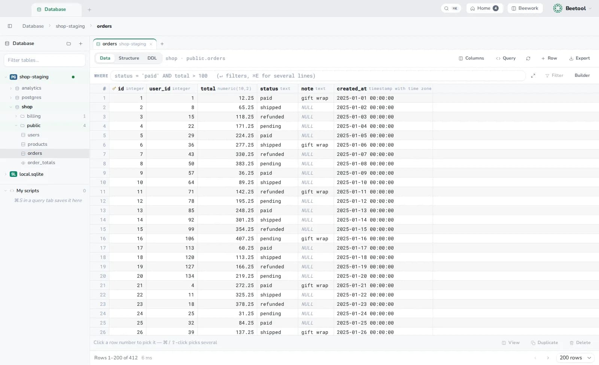Image resolution: width=599 pixels, height=365 pixels.
Task: Collapse the shop database node
Action: pos(11,107)
